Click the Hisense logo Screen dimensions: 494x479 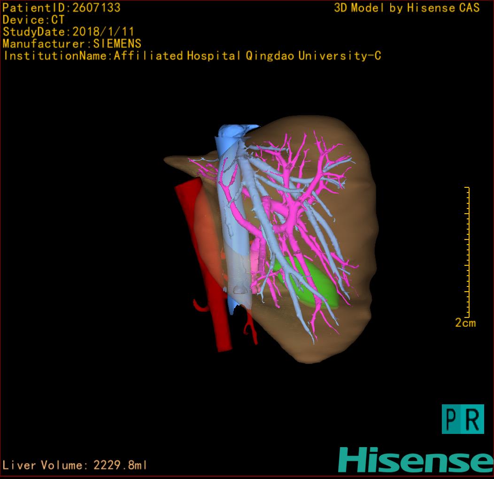[x=416, y=459]
